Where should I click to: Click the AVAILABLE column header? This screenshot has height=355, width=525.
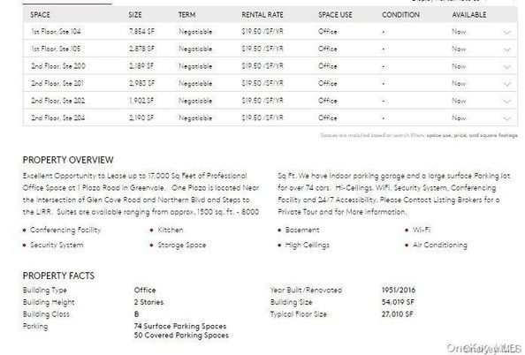tap(469, 15)
